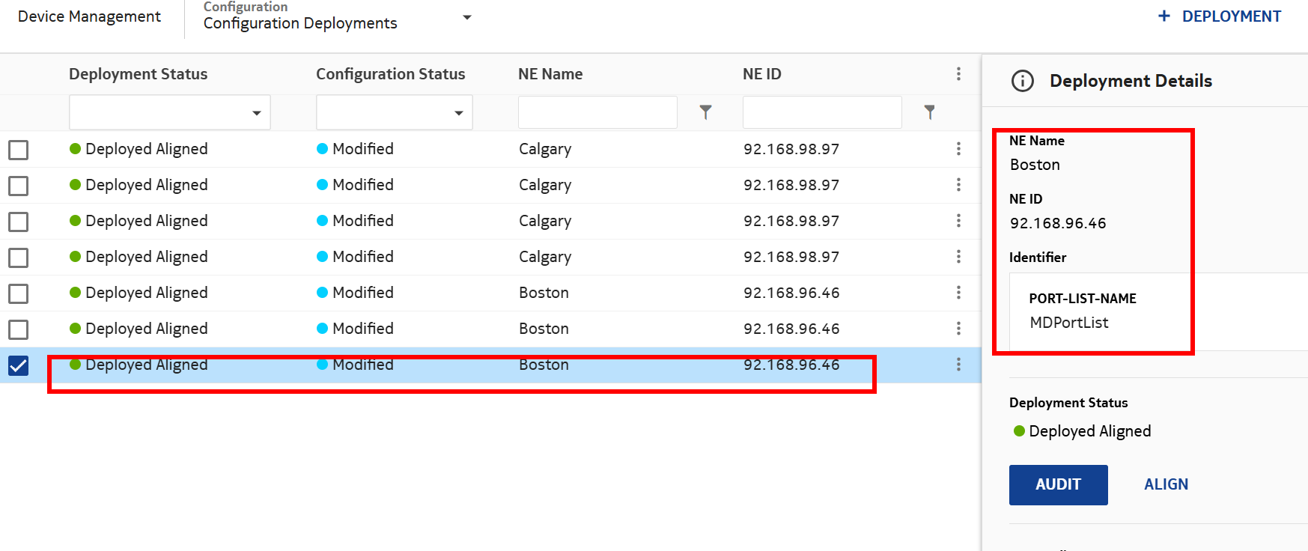Click the filter funnel icon beside NE ID
Image resolution: width=1308 pixels, height=551 pixels.
click(x=929, y=112)
